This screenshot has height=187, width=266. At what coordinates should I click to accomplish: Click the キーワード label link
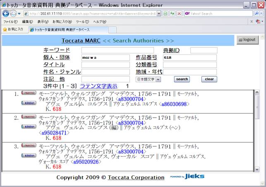coord(57,50)
